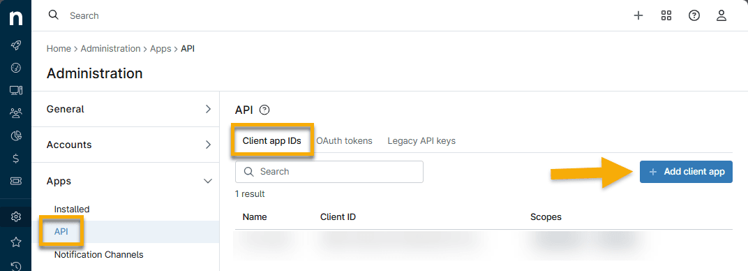The height and width of the screenshot is (271, 748).
Task: Open the Administration gear sidebar icon
Action: (16, 217)
